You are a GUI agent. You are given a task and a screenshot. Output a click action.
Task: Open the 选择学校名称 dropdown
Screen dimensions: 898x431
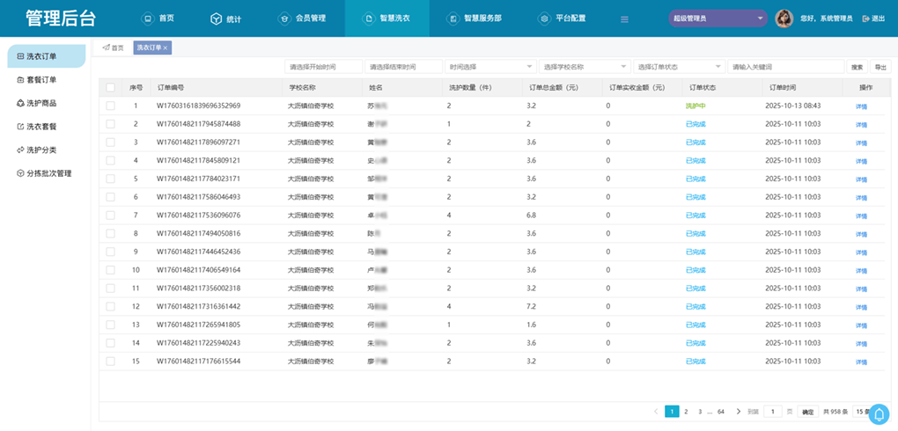tap(584, 67)
